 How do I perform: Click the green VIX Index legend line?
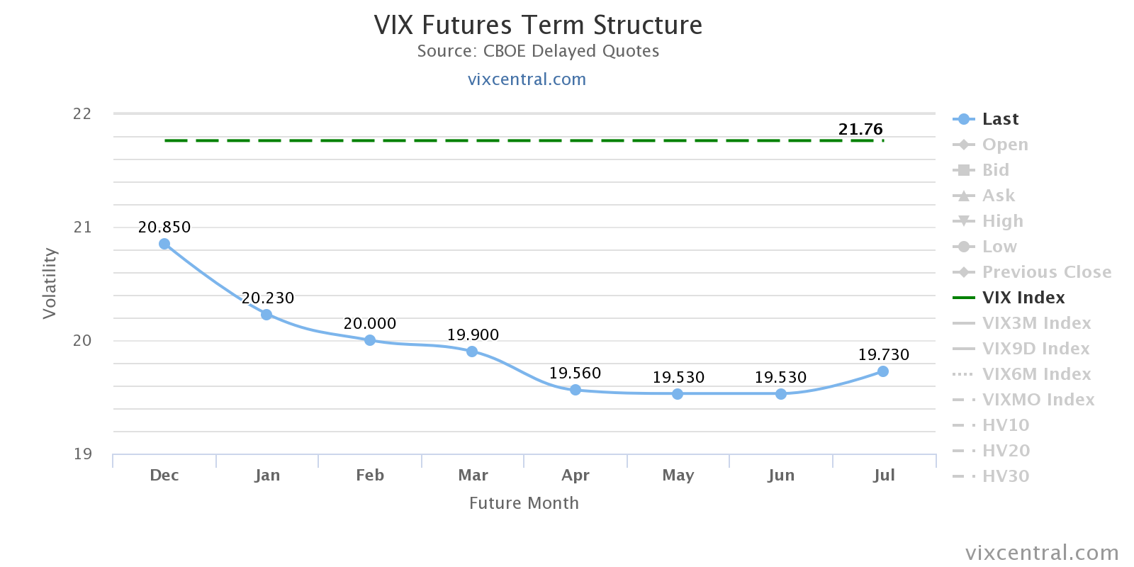[x=964, y=298]
